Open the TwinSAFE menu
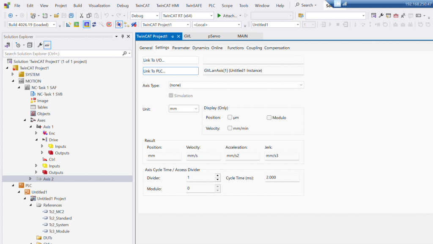The width and height of the screenshot is (433, 244). pos(194,5)
